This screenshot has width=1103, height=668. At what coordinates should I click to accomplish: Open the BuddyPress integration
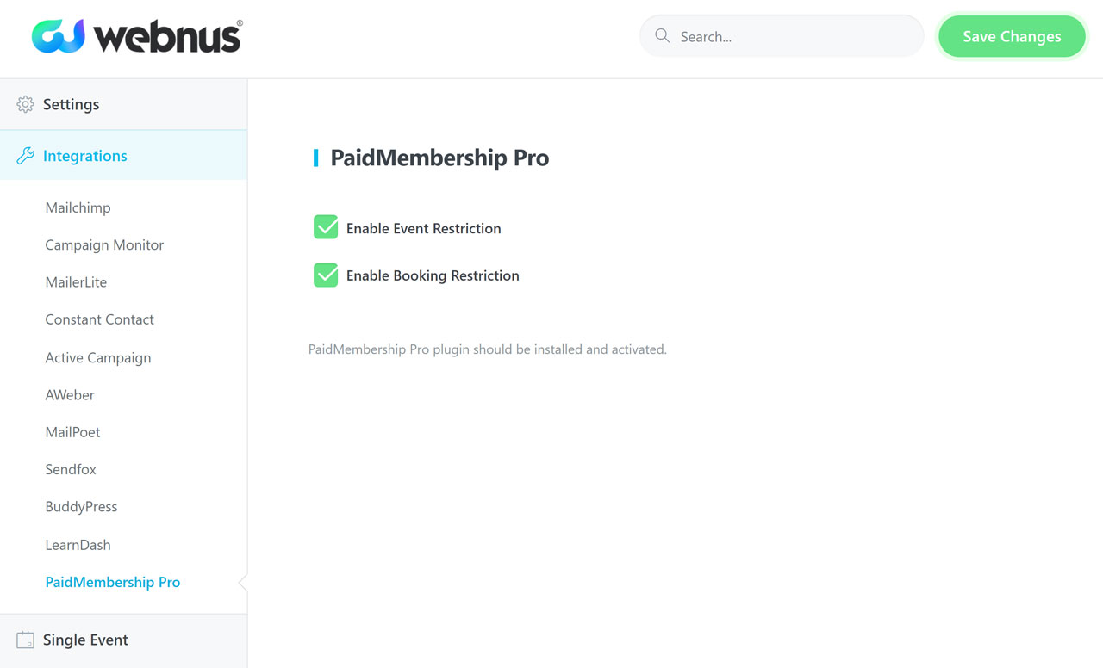pyautogui.click(x=81, y=506)
